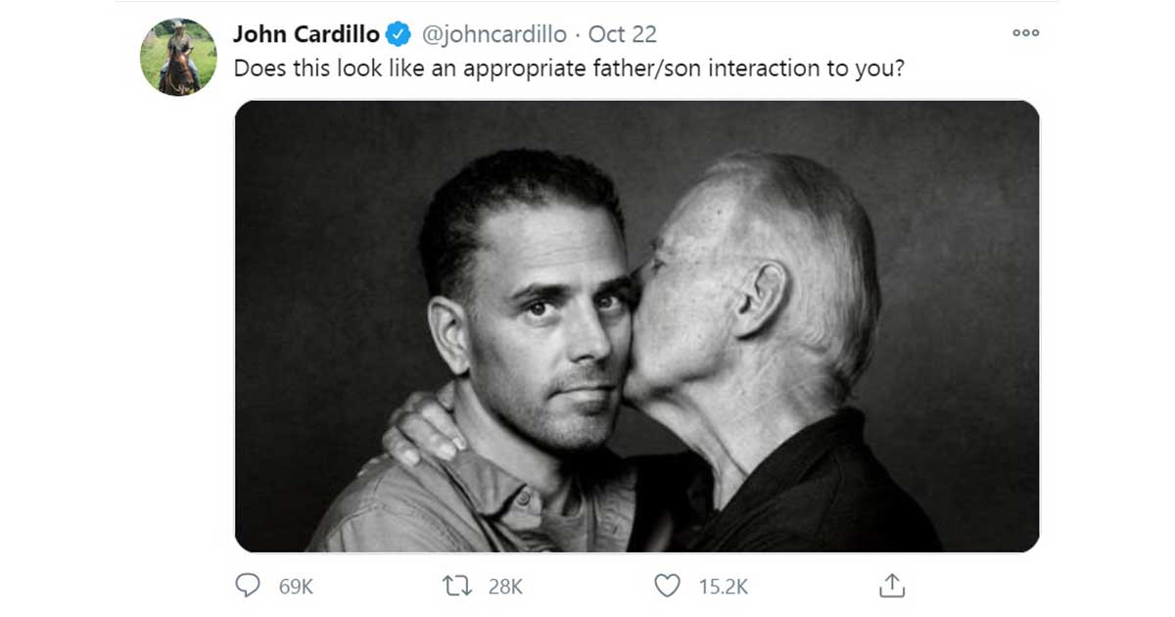Click the reply speech bubble icon
1175x617 pixels.
249,586
